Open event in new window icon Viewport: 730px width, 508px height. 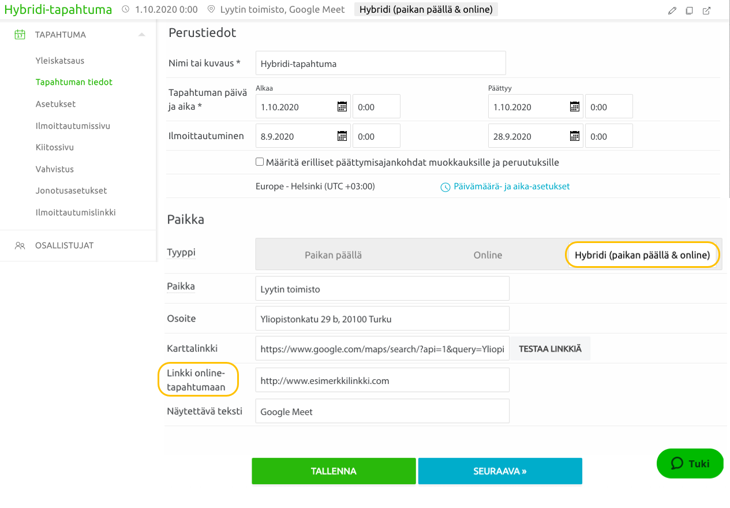point(706,10)
